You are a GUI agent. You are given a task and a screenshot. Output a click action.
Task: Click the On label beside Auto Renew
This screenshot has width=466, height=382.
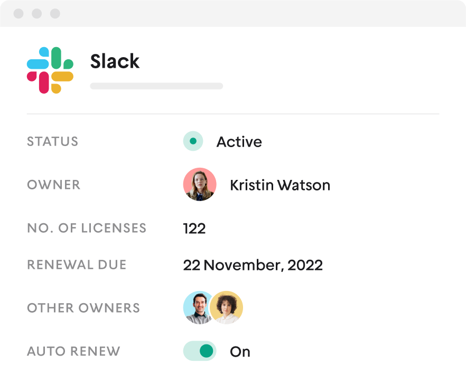[240, 352]
